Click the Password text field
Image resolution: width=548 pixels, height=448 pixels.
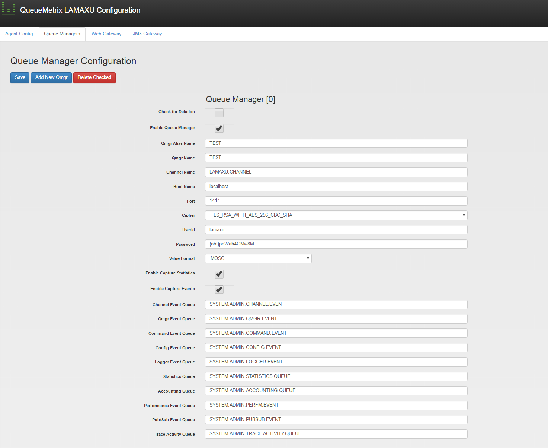pos(336,244)
